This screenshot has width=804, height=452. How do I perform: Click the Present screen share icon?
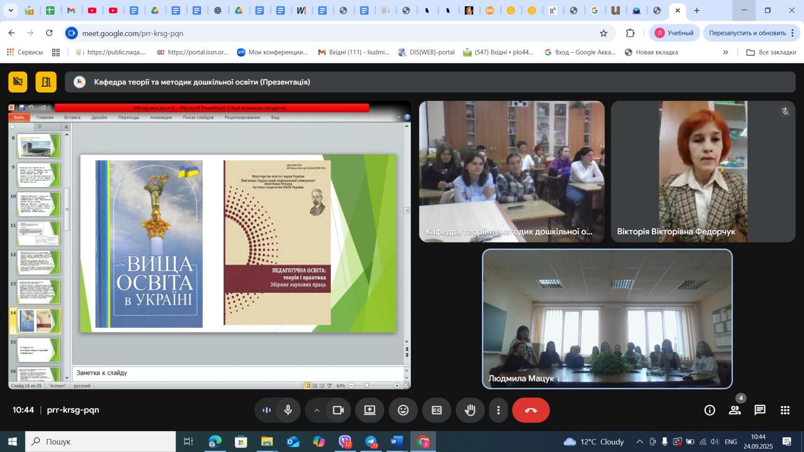tap(370, 410)
